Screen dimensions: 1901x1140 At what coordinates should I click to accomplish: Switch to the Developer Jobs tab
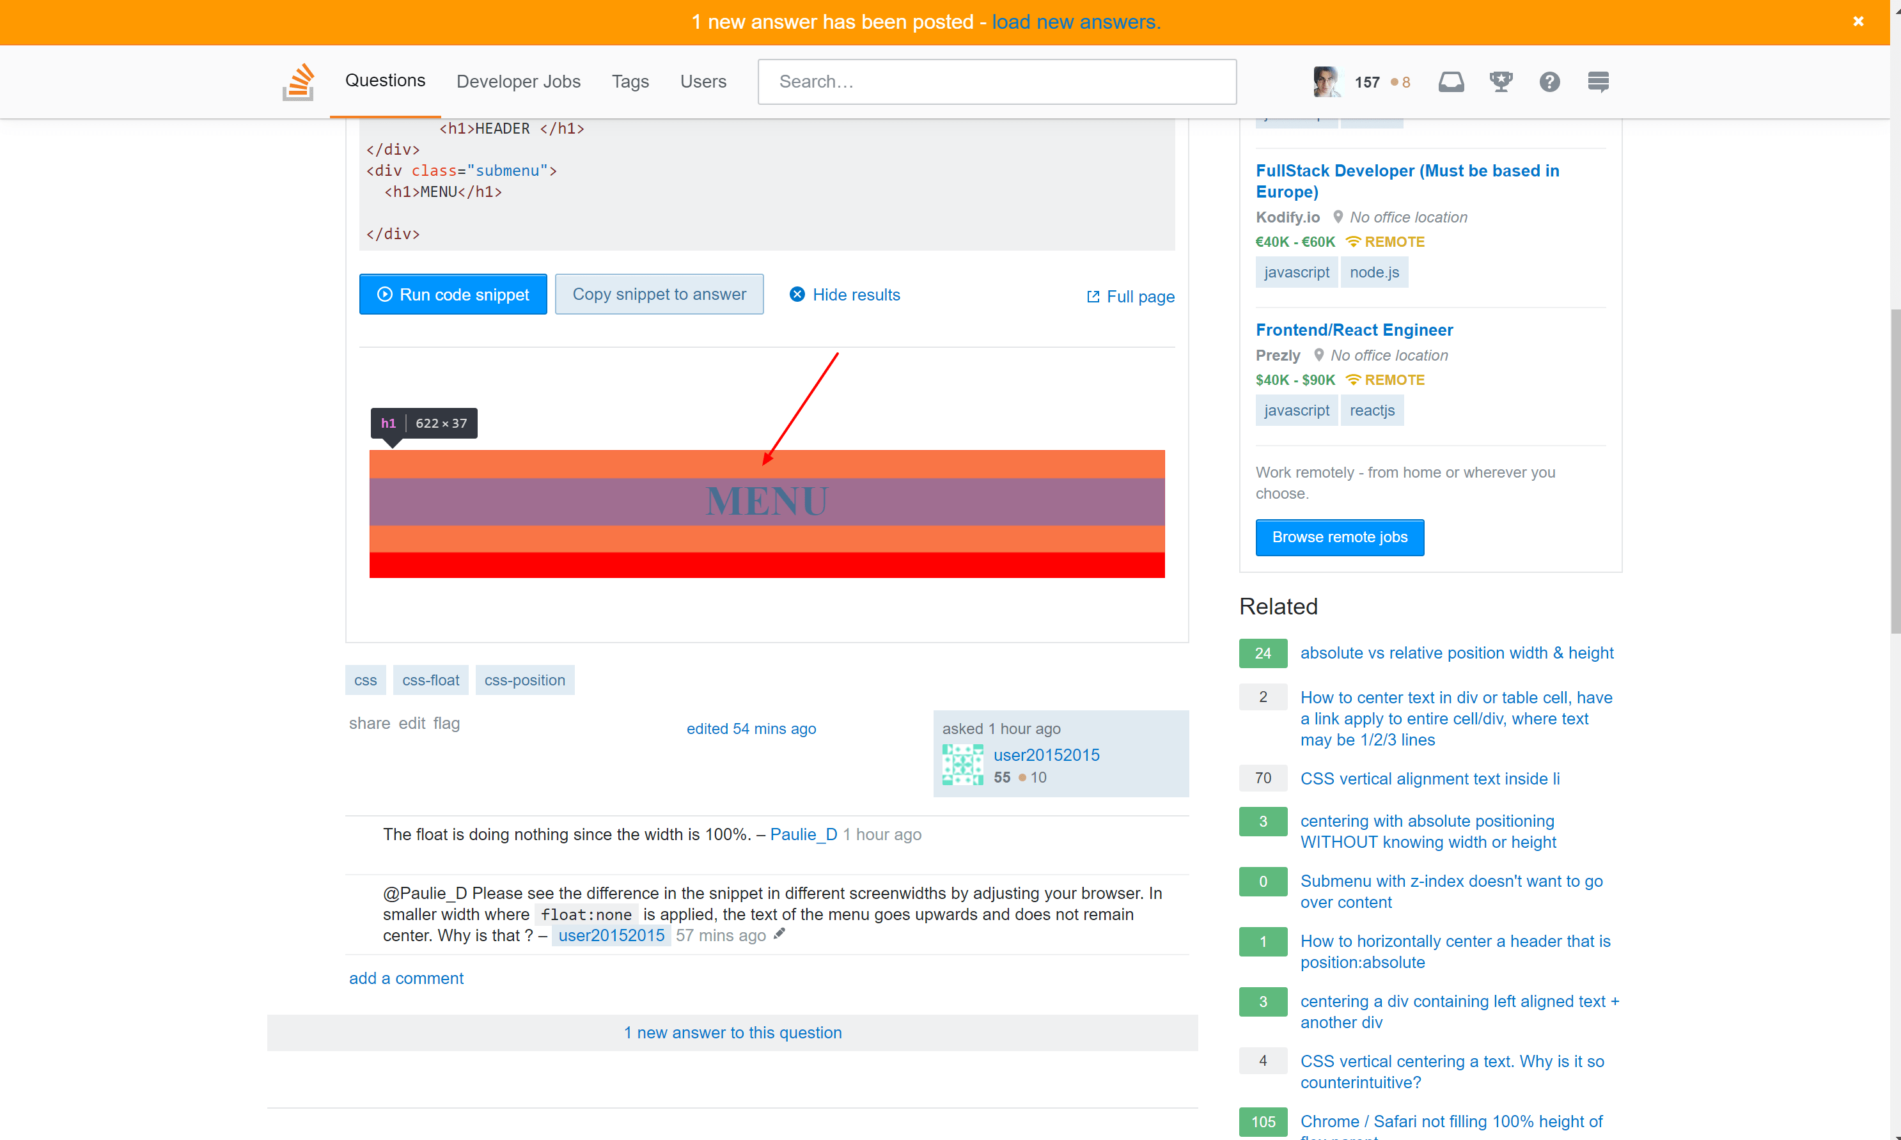coord(519,81)
